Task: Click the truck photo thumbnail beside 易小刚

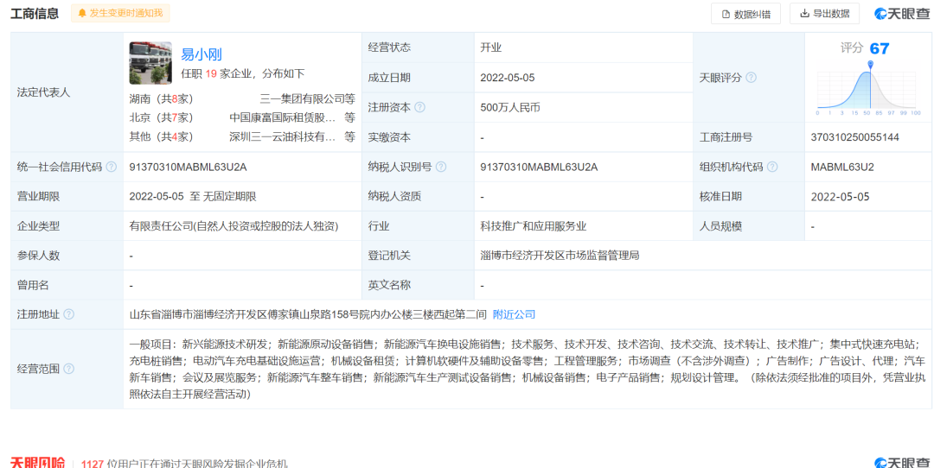Action: (150, 63)
